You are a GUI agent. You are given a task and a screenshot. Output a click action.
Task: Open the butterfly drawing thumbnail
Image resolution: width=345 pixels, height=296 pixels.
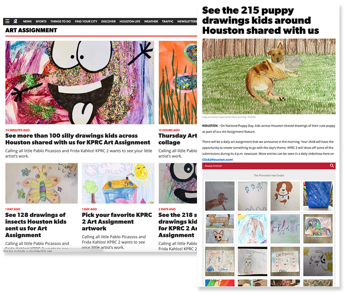tap(41, 183)
